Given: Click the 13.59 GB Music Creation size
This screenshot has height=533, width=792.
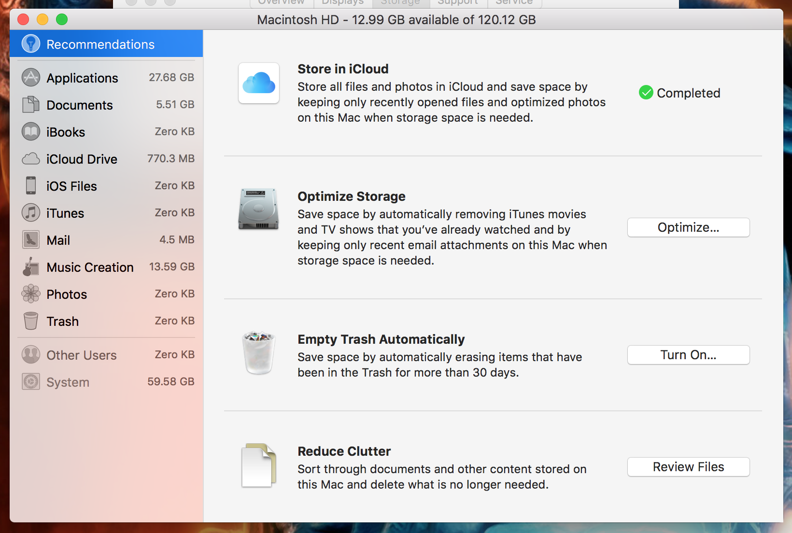Looking at the screenshot, I should [172, 266].
